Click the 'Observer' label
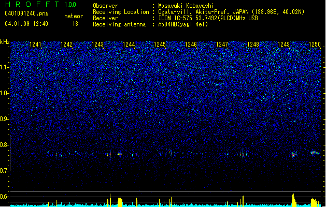326x207 pixels. [x=105, y=6]
